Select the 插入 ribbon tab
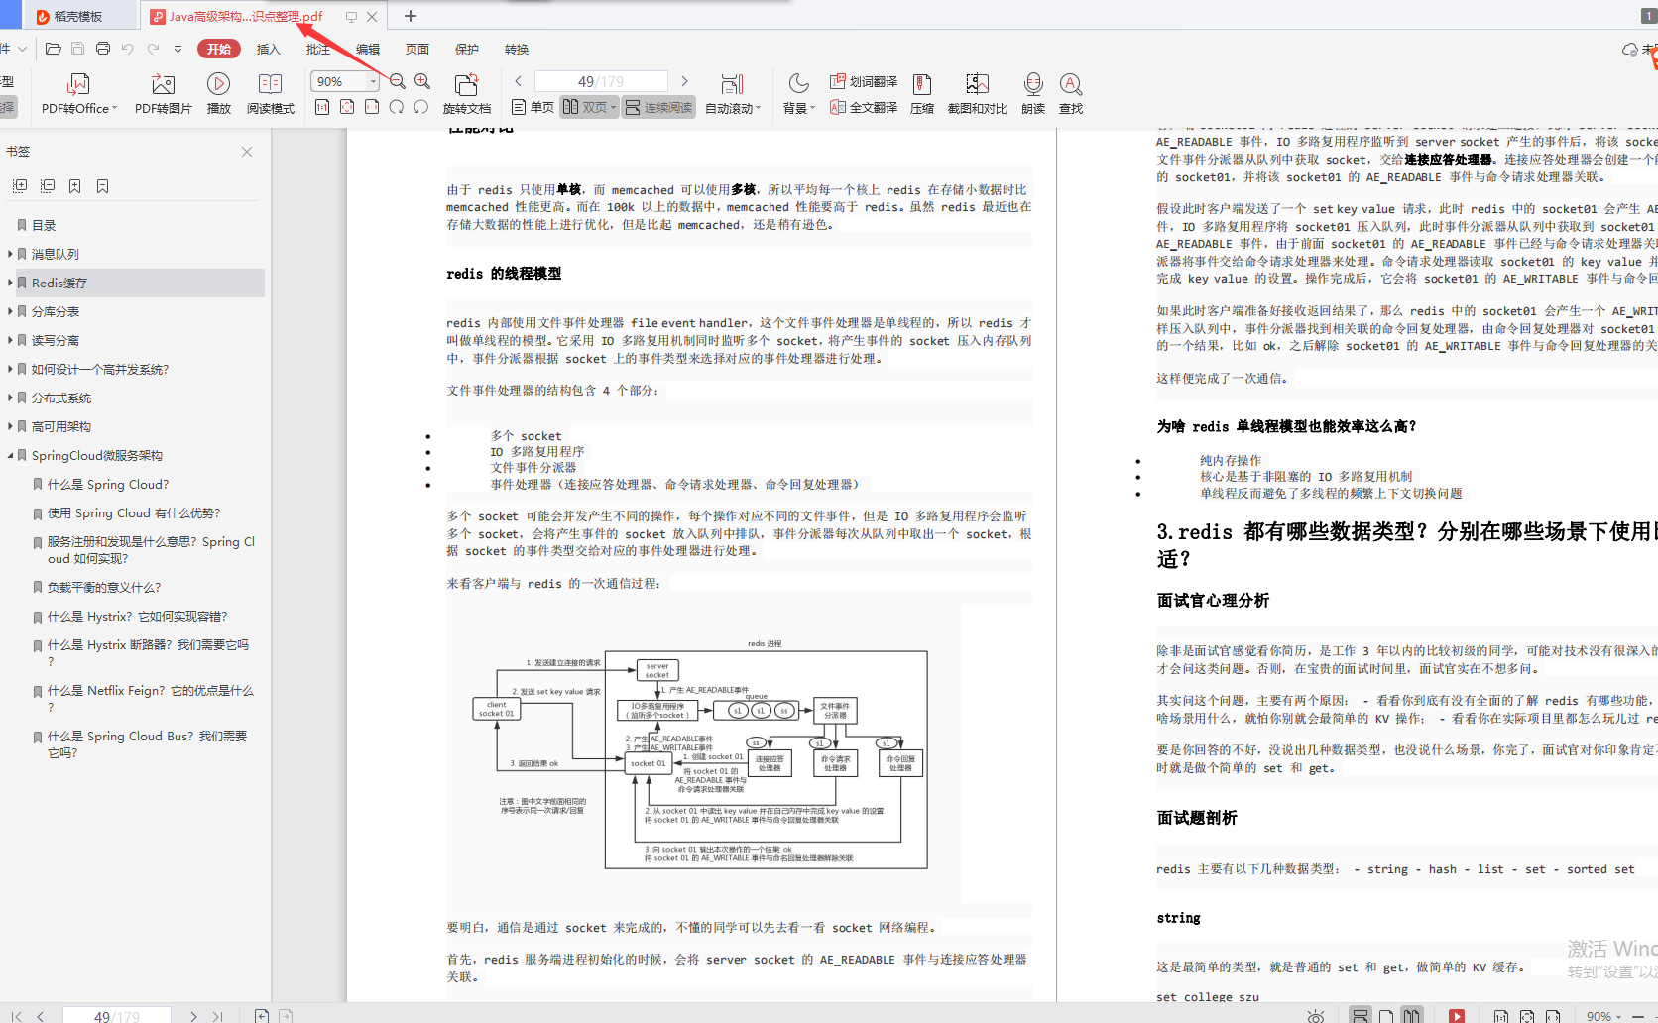1658x1023 pixels. coord(269,49)
